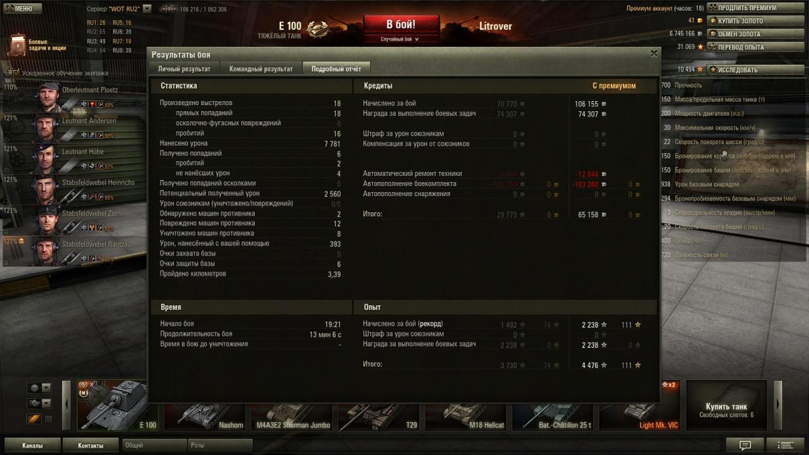The width and height of the screenshot is (809, 455).
Task: Click the Litrover player name
Action: click(496, 26)
